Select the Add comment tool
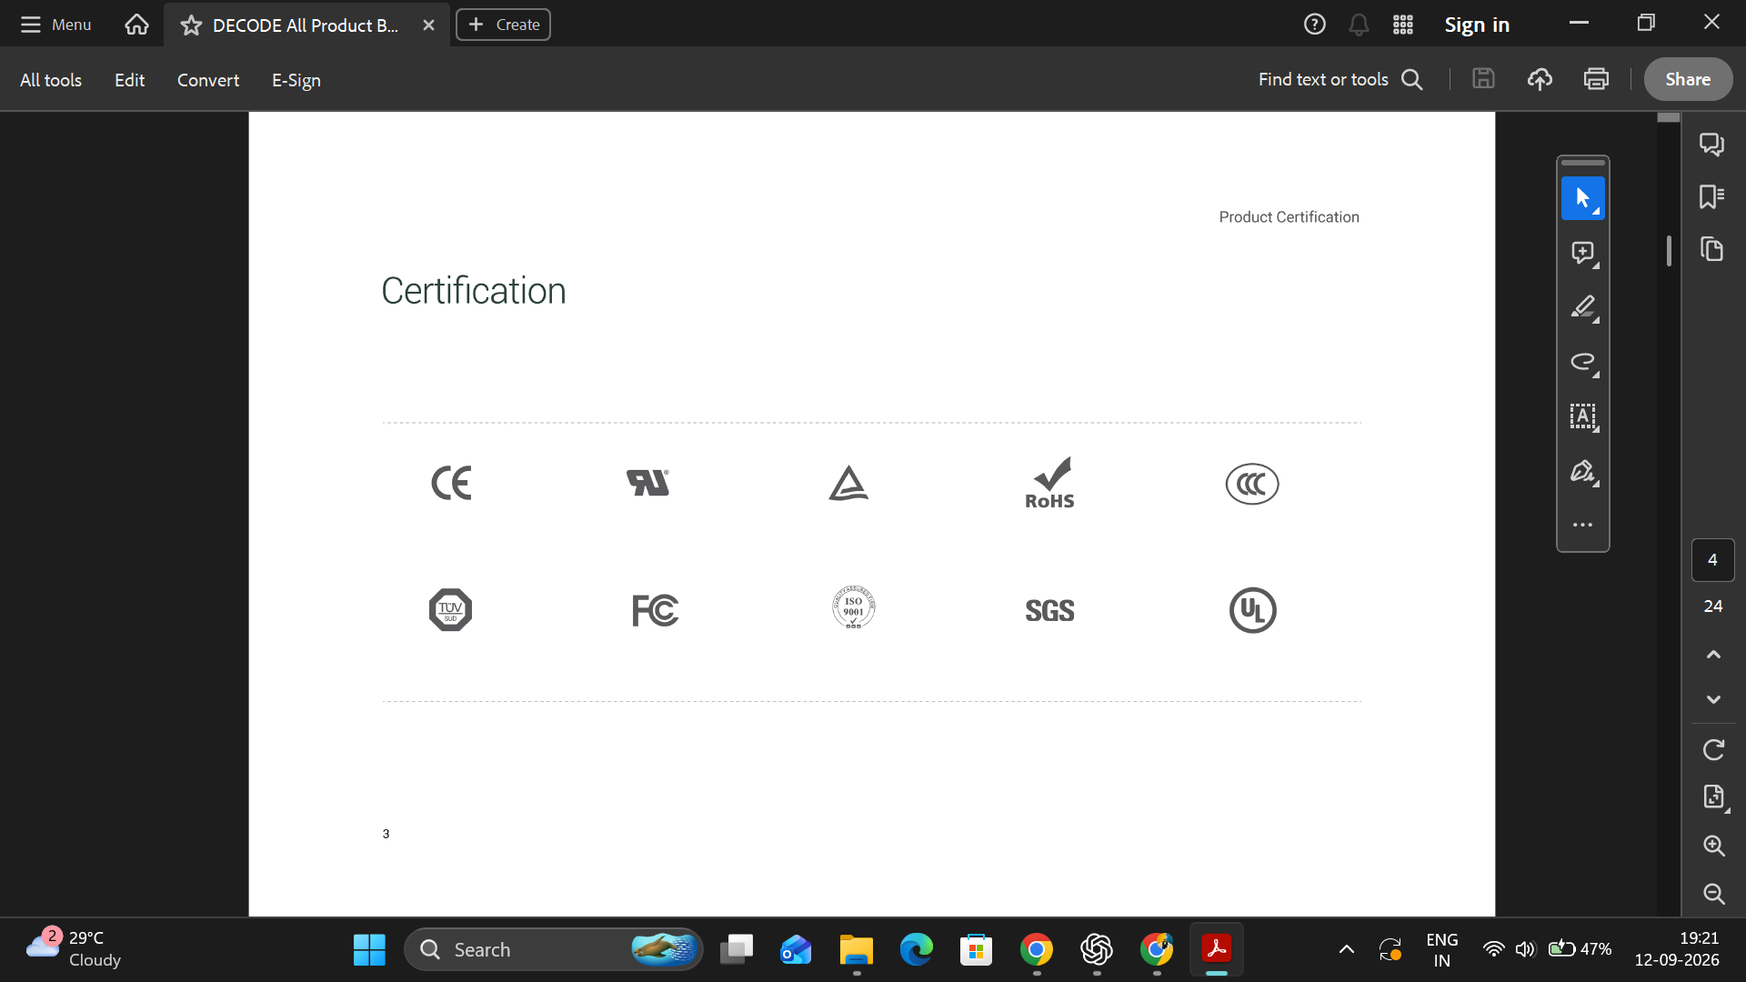Viewport: 1746px width, 982px height. tap(1583, 253)
